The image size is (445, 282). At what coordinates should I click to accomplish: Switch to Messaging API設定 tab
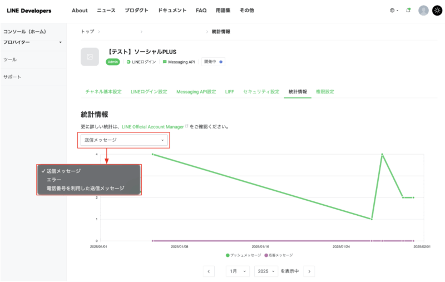(196, 92)
